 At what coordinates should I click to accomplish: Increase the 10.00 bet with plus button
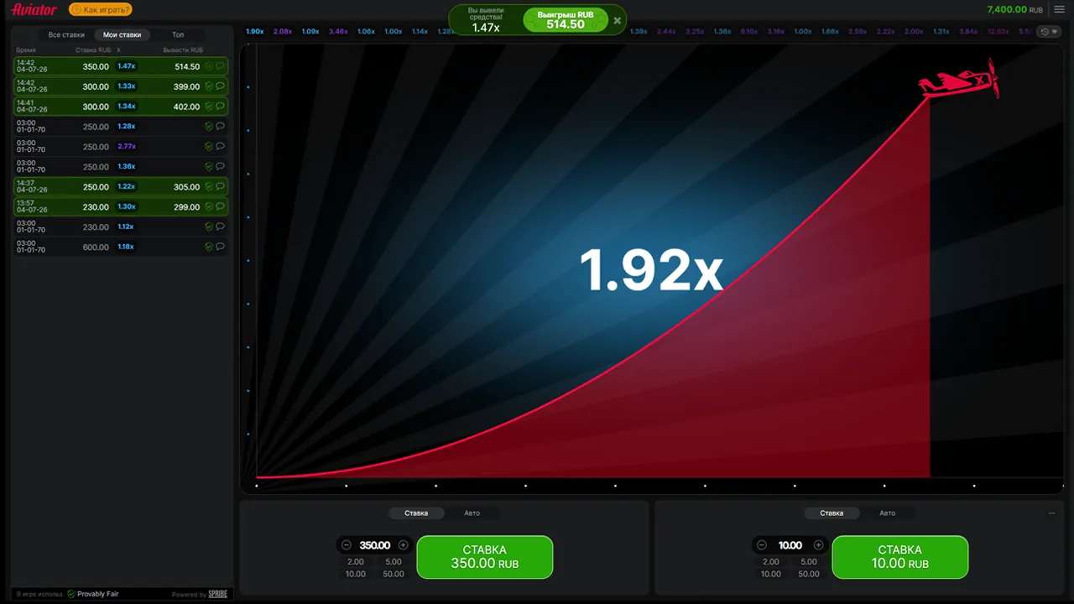(819, 545)
